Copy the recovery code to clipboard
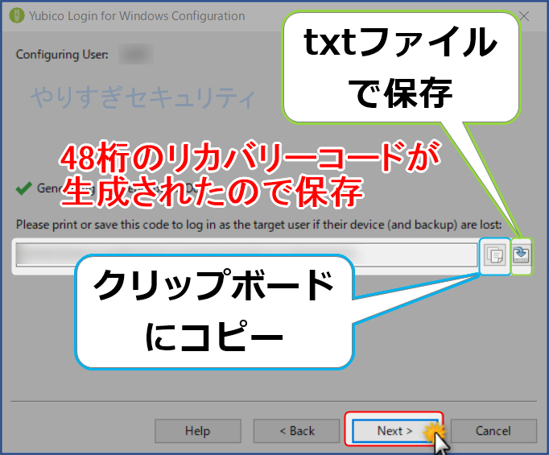 (495, 255)
